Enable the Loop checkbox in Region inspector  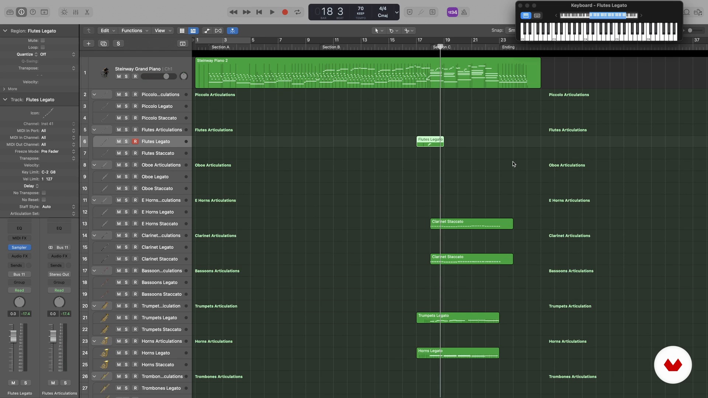pyautogui.click(x=43, y=47)
